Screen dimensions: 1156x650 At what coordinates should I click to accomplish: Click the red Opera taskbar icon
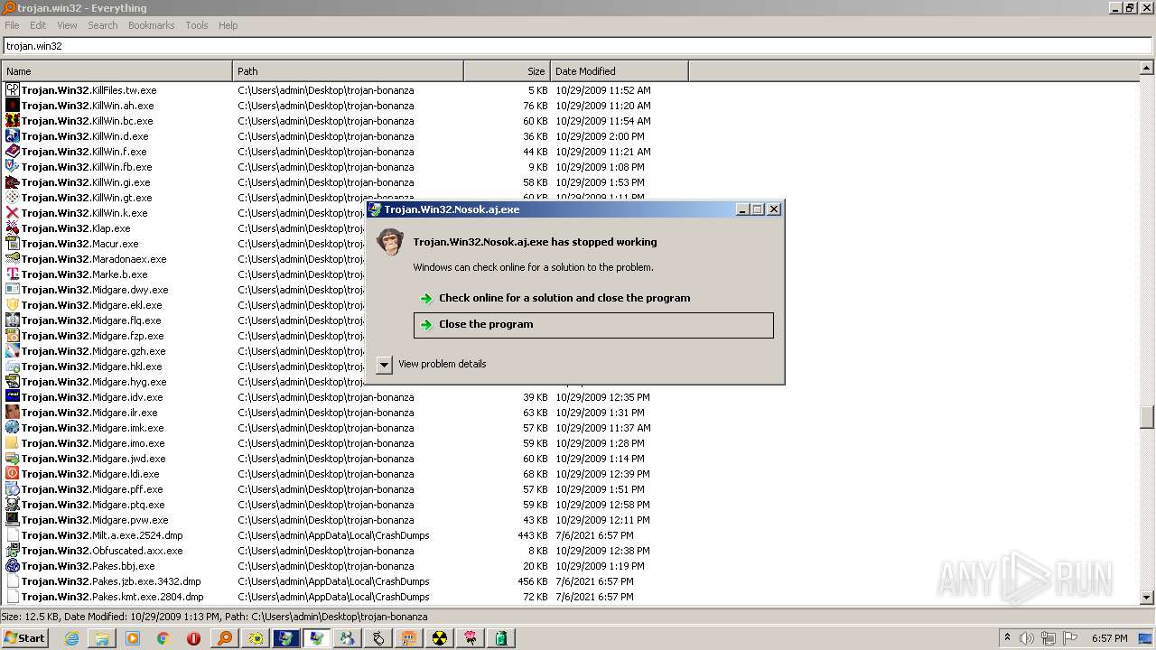[x=193, y=638]
